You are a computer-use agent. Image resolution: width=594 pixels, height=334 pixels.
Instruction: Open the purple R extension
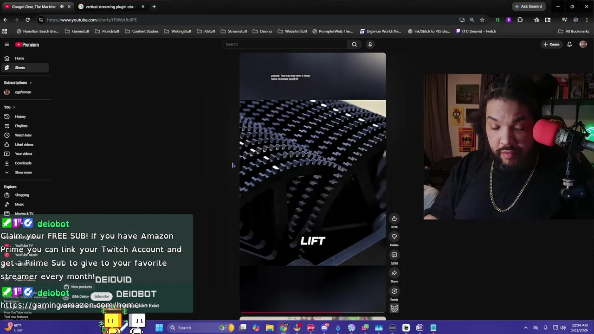[509, 20]
